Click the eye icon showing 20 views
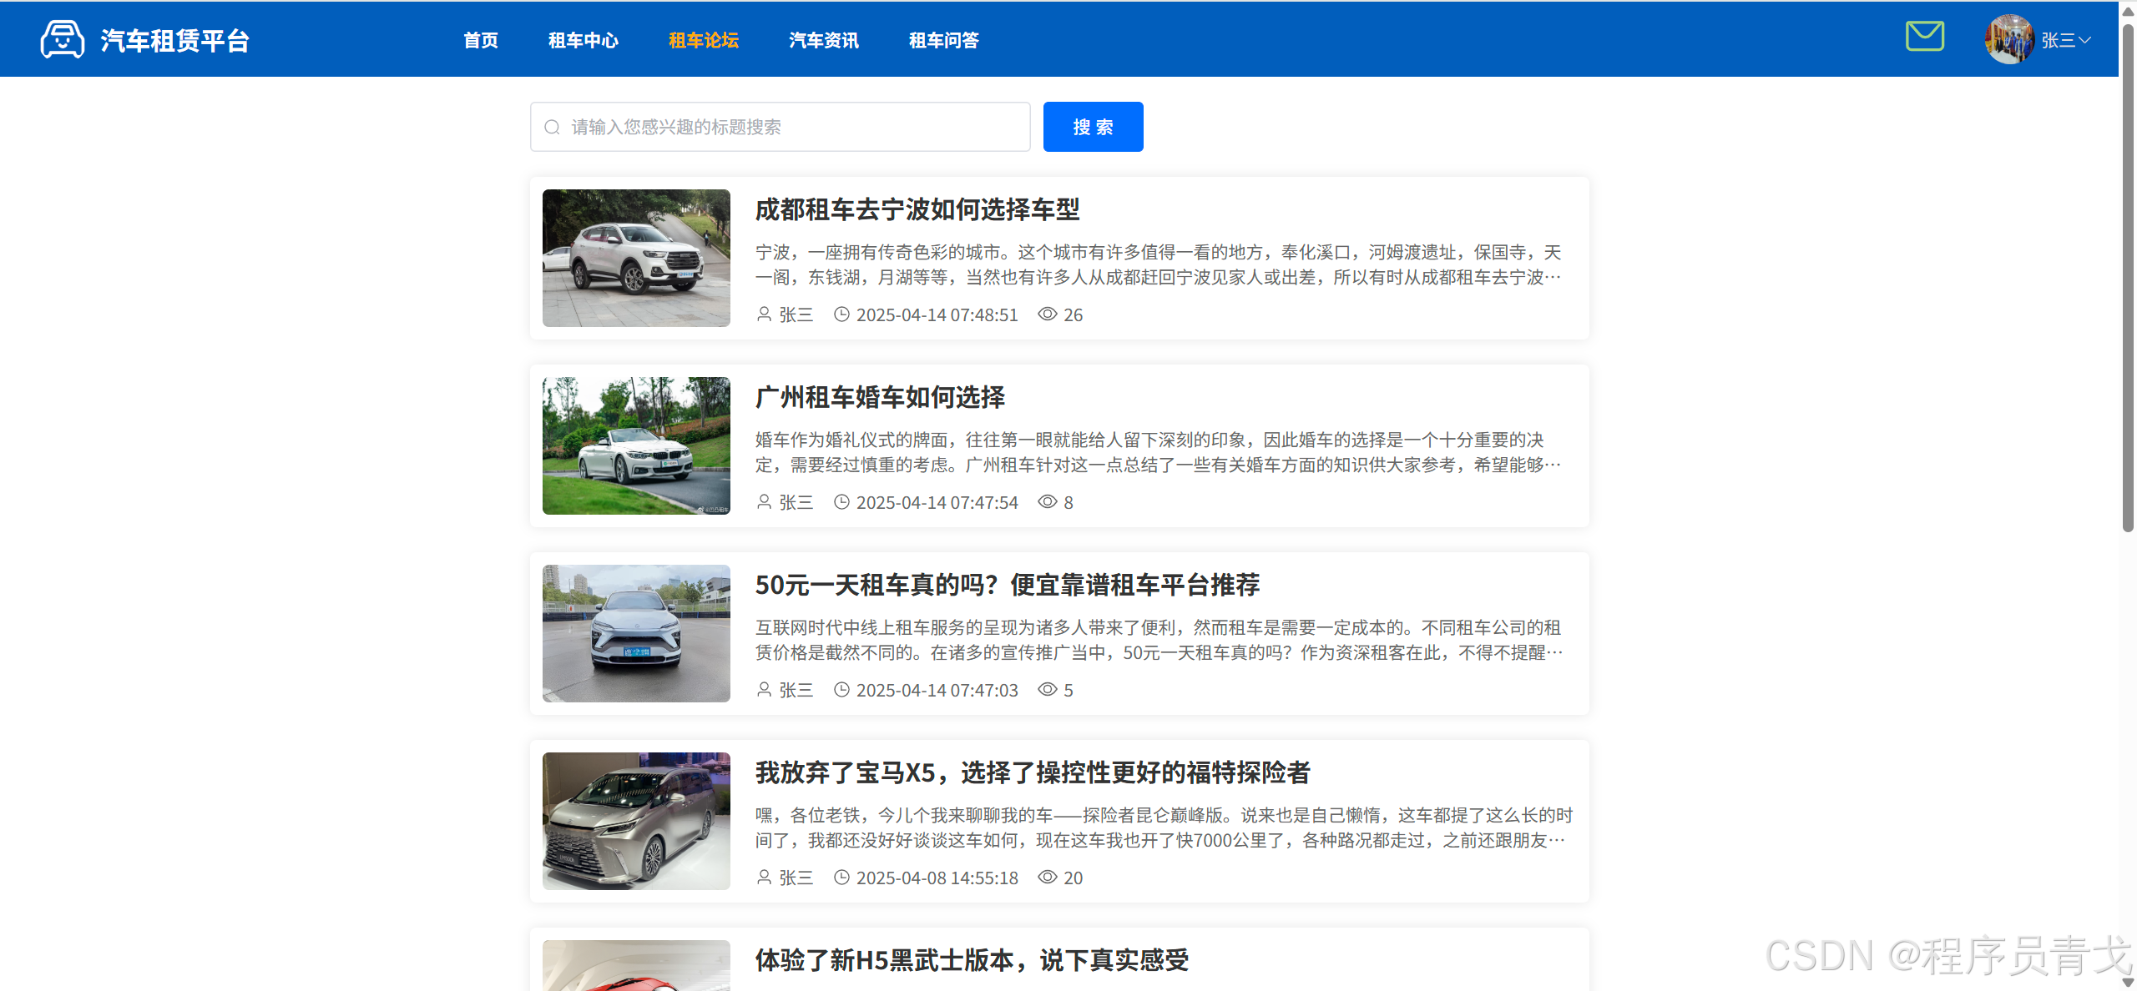The width and height of the screenshot is (2137, 991). [1047, 878]
